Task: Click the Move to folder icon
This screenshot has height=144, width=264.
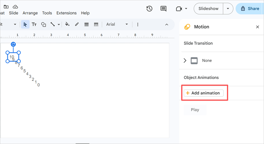Action: (6, 7)
